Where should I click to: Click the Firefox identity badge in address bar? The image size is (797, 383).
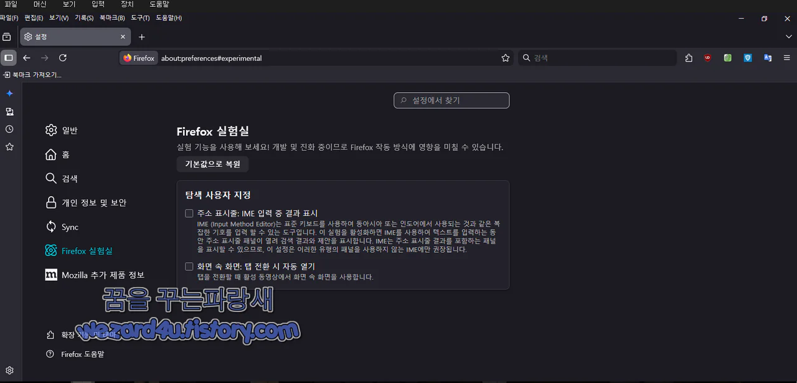point(139,58)
